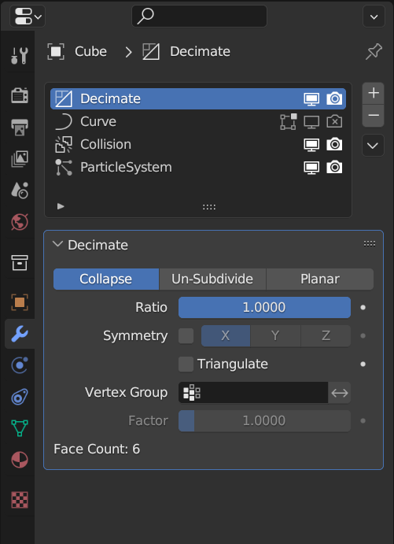Click the ParticleSystem modifier icon in list

tap(64, 167)
